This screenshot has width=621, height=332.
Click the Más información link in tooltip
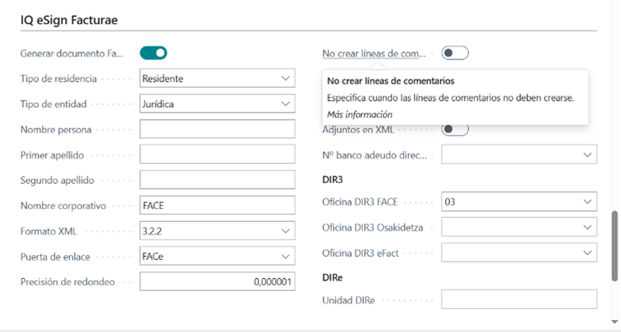point(354,114)
